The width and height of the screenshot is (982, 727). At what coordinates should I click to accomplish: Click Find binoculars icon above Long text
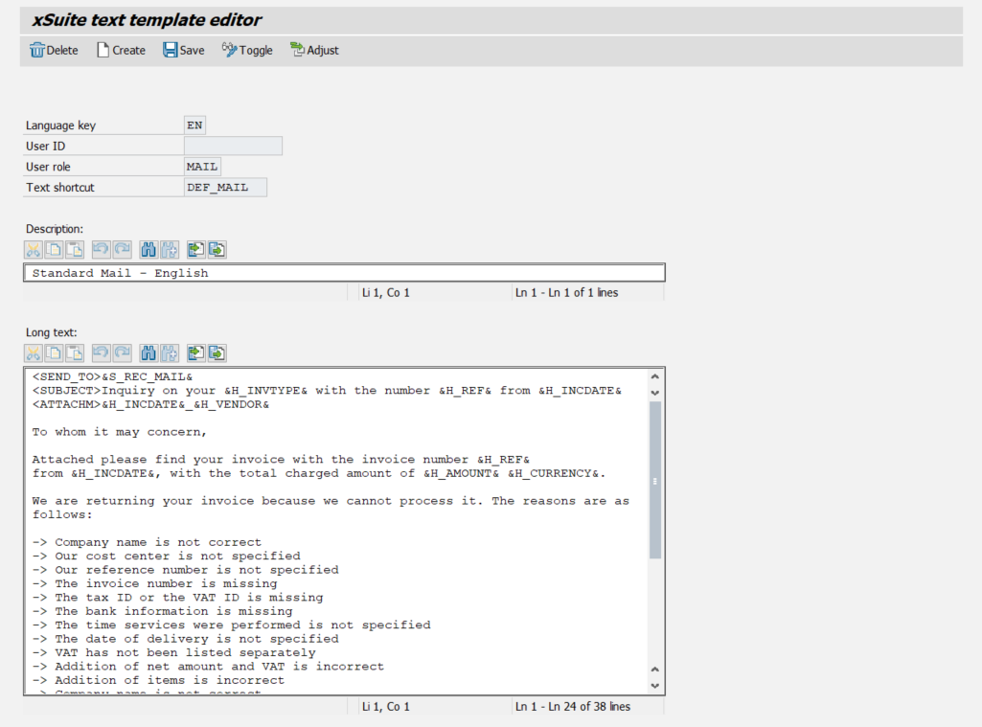tap(148, 353)
